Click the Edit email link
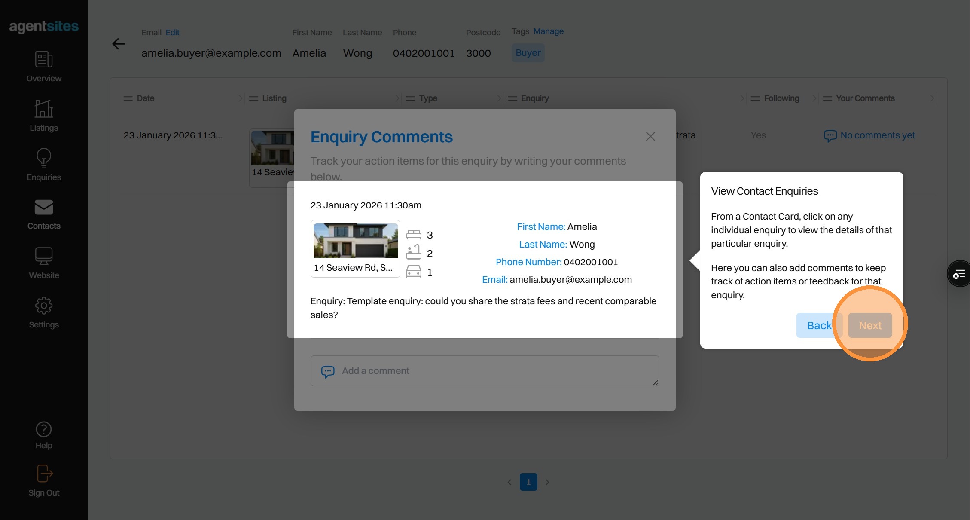Image resolution: width=970 pixels, height=520 pixels. coord(172,33)
